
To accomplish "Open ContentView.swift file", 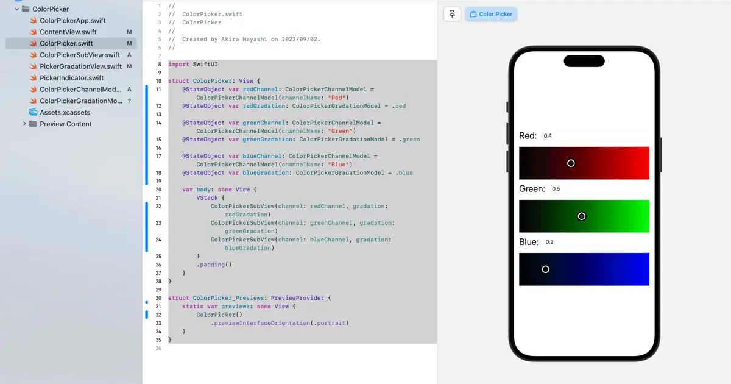I will tap(68, 32).
